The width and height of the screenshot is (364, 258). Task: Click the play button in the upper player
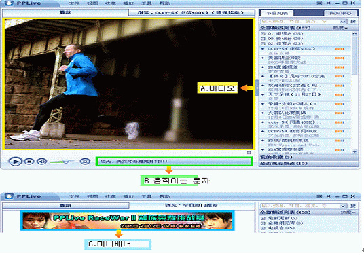[16, 162]
